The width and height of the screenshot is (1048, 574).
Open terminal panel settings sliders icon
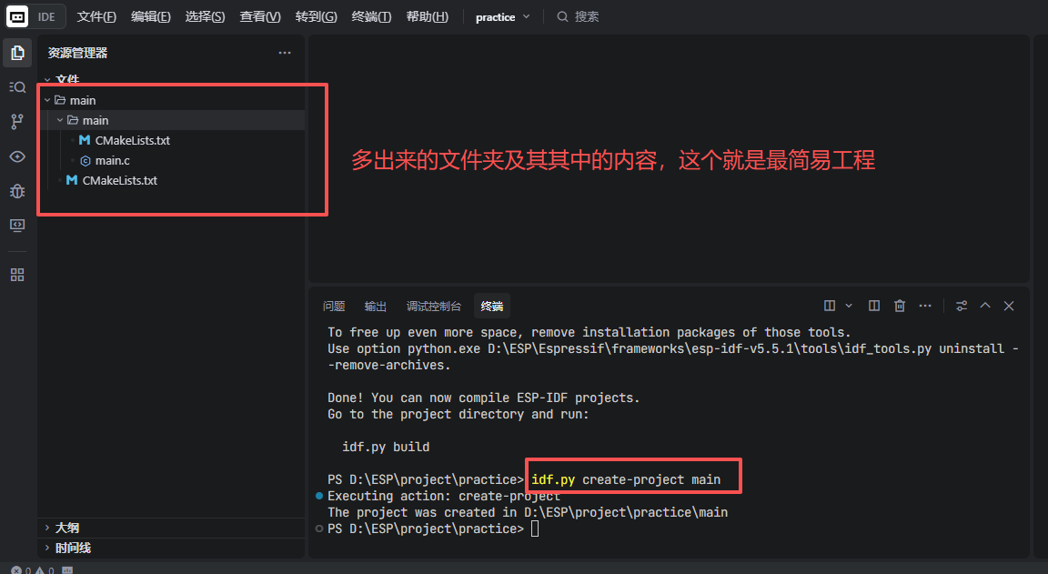961,306
